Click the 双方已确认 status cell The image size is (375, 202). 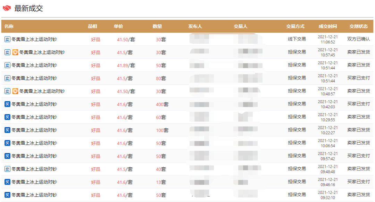tap(358, 39)
